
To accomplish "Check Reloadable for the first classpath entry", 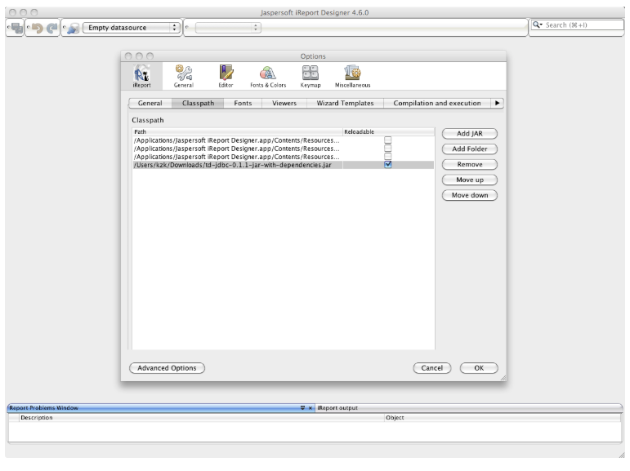I will pyautogui.click(x=388, y=140).
